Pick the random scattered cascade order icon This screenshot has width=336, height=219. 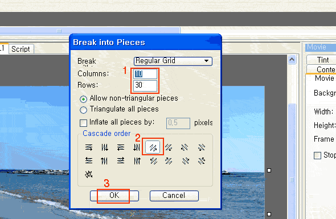tap(88, 174)
